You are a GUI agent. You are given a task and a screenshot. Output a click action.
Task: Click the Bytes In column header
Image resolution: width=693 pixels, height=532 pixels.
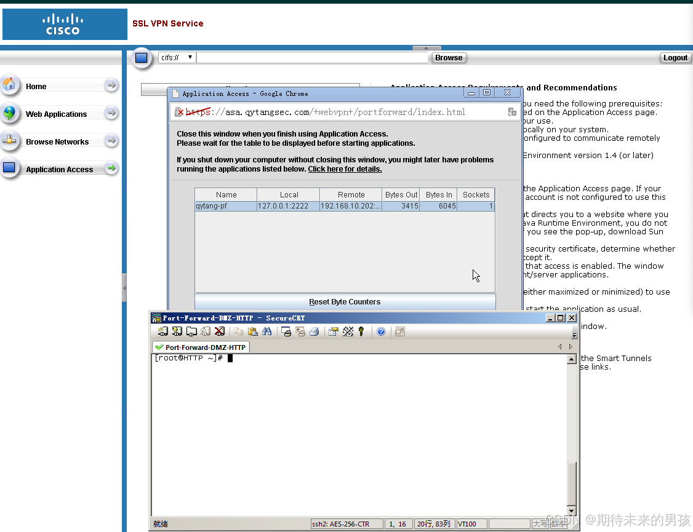(x=438, y=195)
